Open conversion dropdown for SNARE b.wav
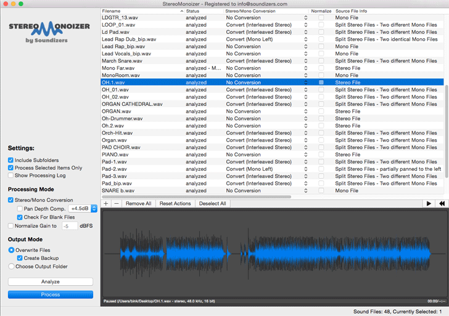Viewport: 449px width, 316px height. pyautogui.click(x=305, y=190)
